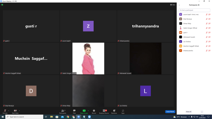Unmute the microphone in Zoom toolbar
This screenshot has height=119, width=212.
point(5,111)
